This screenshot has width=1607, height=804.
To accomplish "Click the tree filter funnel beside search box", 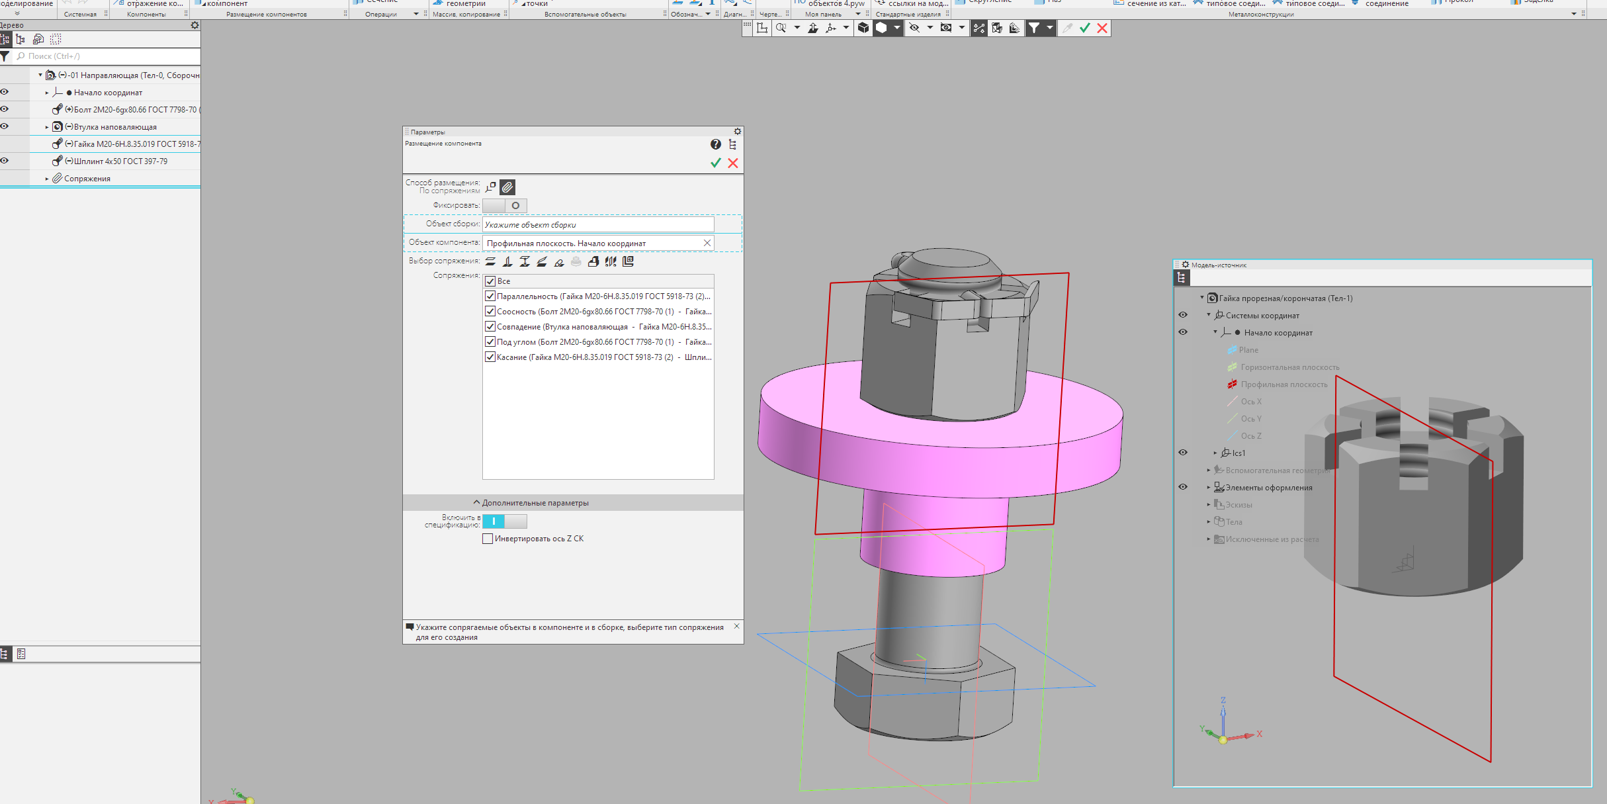I will point(5,56).
